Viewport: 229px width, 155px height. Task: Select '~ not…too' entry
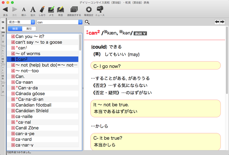click(x=43, y=71)
